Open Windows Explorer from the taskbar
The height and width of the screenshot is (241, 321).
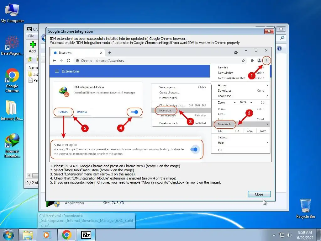tap(28, 235)
